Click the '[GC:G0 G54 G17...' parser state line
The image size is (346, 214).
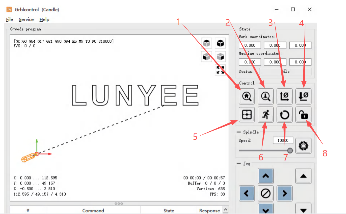click(x=64, y=41)
